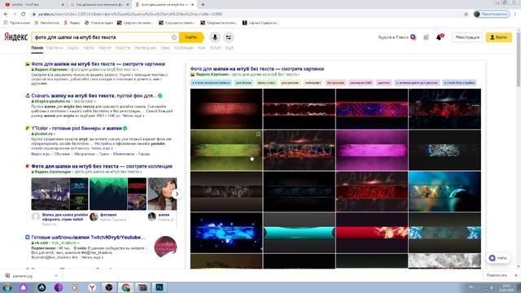Select the last blue filter chip
Screen dimensions: 521x293
[459, 82]
